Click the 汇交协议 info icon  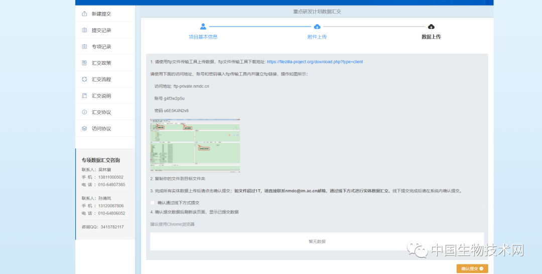pos(84,112)
